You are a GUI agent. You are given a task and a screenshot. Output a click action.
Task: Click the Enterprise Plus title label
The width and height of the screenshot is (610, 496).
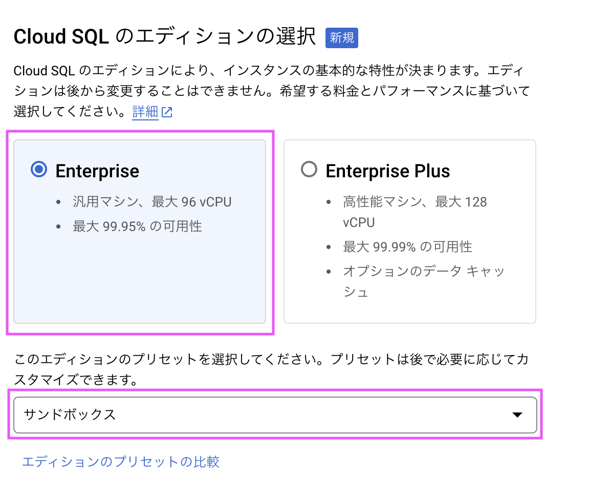pyautogui.click(x=388, y=171)
